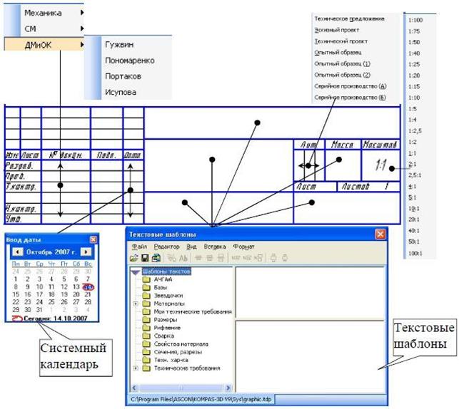Go to next month in Ввод даты
459x409 pixels.
point(86,252)
